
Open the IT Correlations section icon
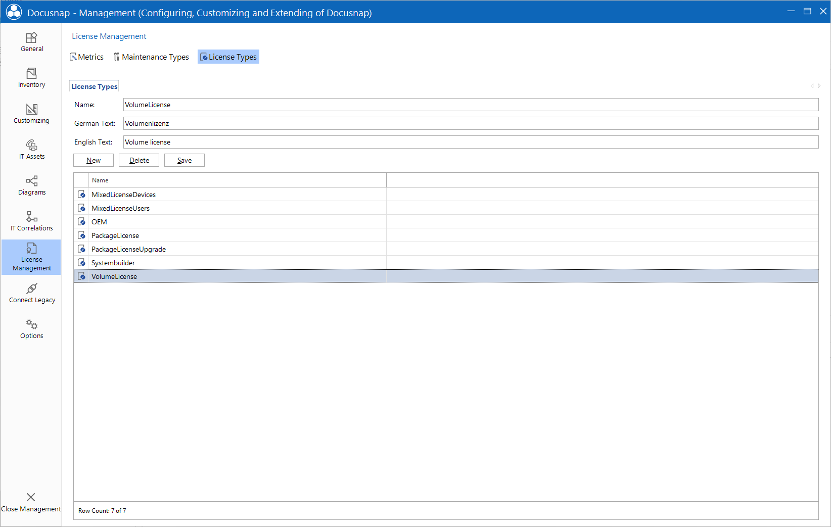click(x=31, y=217)
